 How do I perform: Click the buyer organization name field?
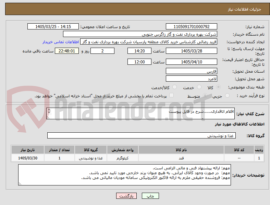click(140, 34)
